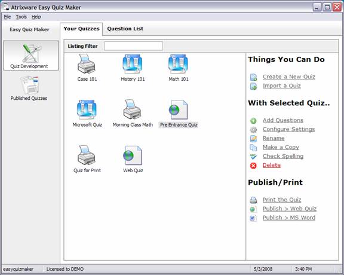Image resolution: width=344 pixels, height=275 pixels.
Task: Click the Publish > Web Quiz link
Action: point(290,209)
